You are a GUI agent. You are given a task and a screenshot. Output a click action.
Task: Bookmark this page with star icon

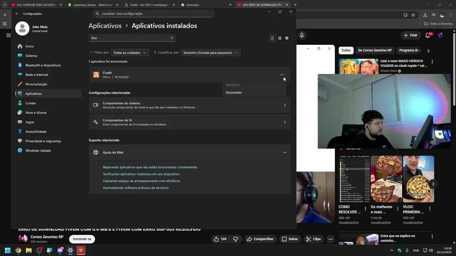[413, 15]
